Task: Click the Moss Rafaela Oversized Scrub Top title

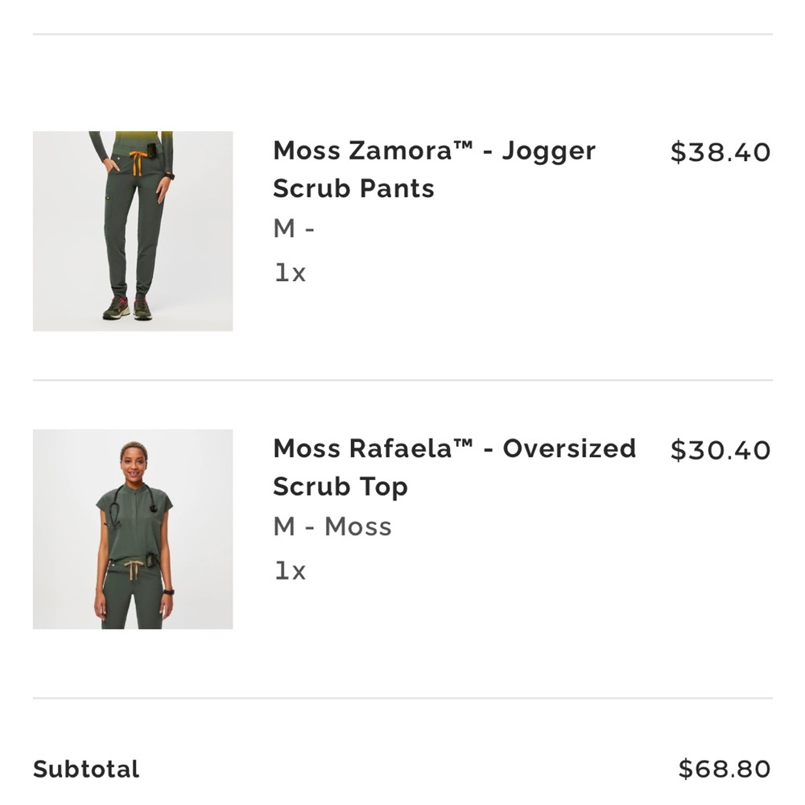Action: (454, 467)
